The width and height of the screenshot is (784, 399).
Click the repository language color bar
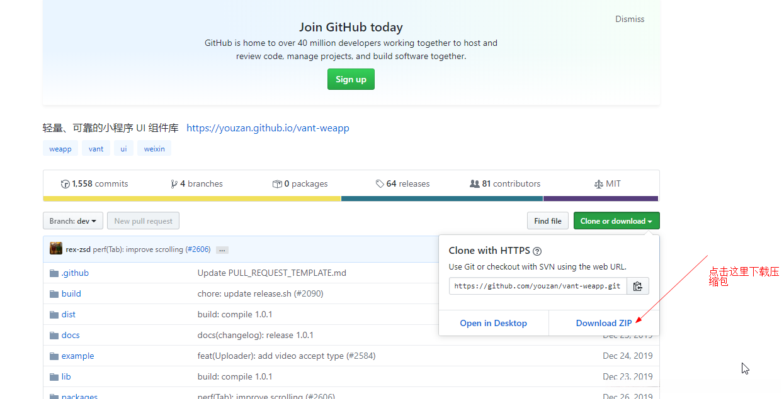click(x=351, y=199)
